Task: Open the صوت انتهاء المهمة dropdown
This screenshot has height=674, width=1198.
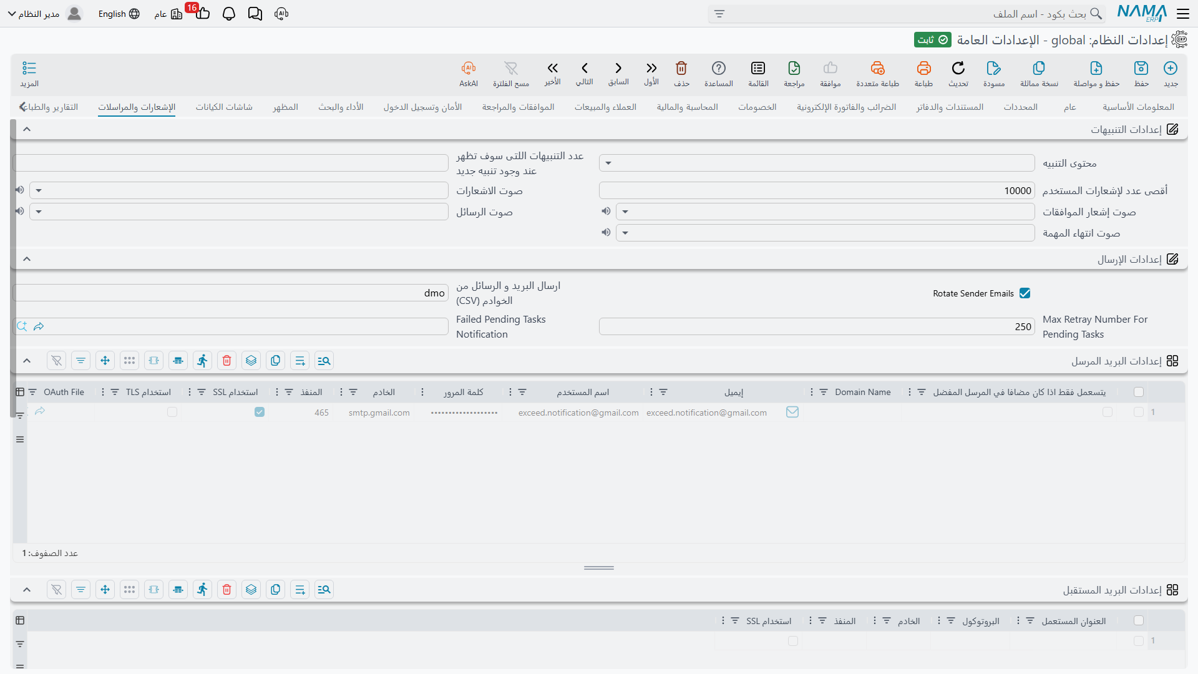Action: [x=625, y=233]
